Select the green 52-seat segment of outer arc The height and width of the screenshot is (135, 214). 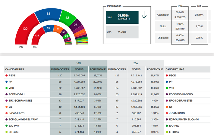(x=67, y=18)
